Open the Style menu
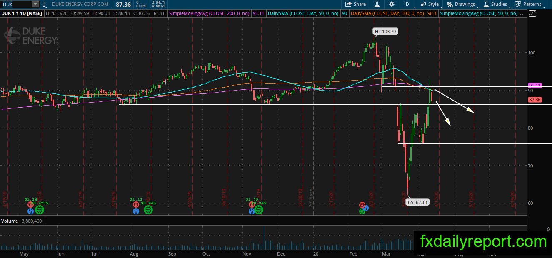The height and width of the screenshot is (258, 552). coord(430,4)
